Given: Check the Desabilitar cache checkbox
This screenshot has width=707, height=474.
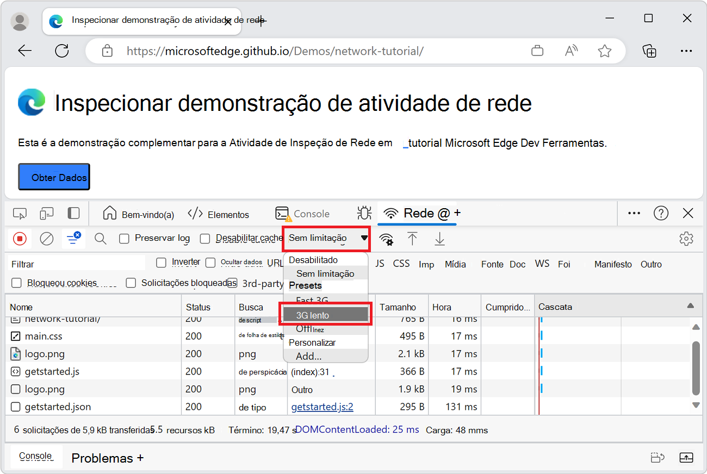Looking at the screenshot, I should pos(205,238).
